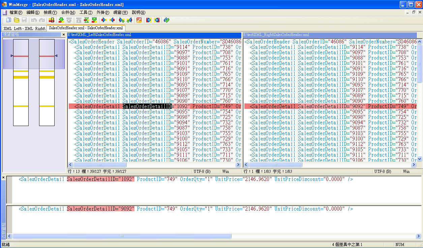Viewport: 423px width, 248px height.
Task: Go to first difference icon
Action: tap(79, 20)
